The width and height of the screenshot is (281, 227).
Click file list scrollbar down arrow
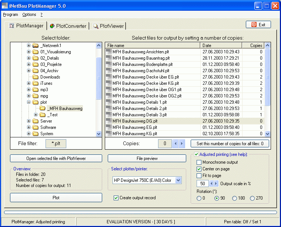point(267,134)
